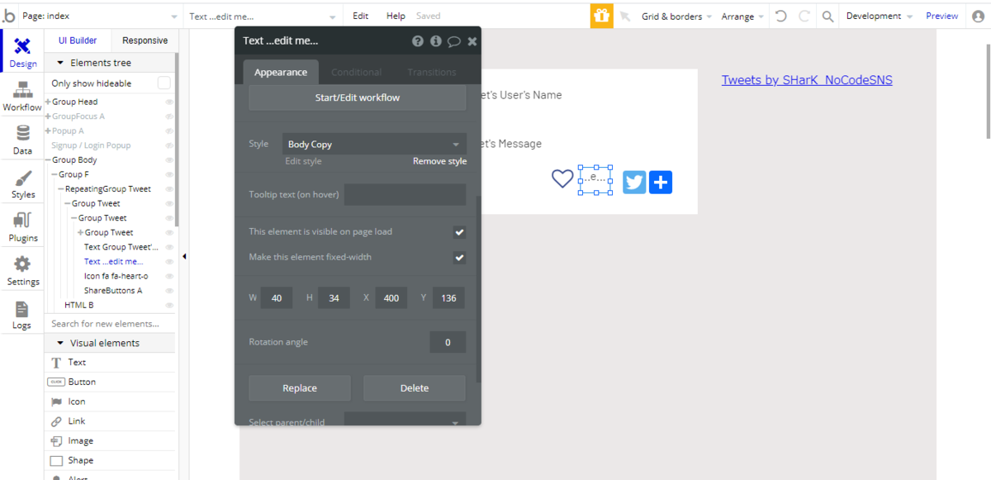
Task: Click the Delete button
Action: pos(415,388)
